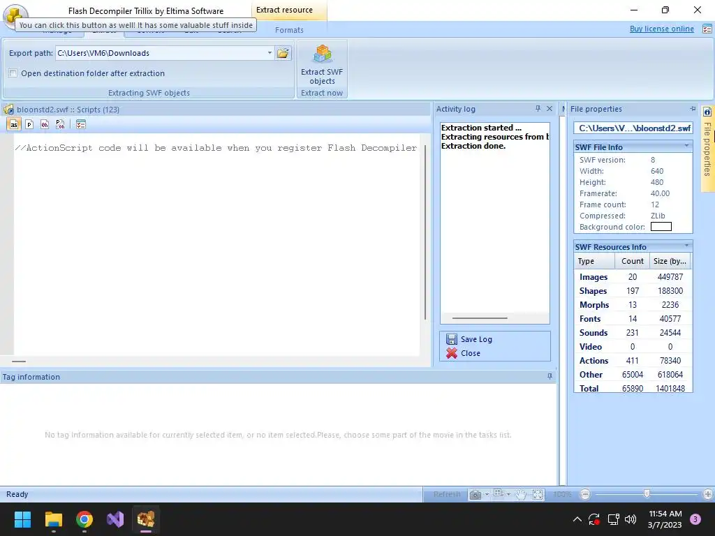This screenshot has width=715, height=536.
Task: Open Visual Studio from the taskbar
Action: coord(115,519)
